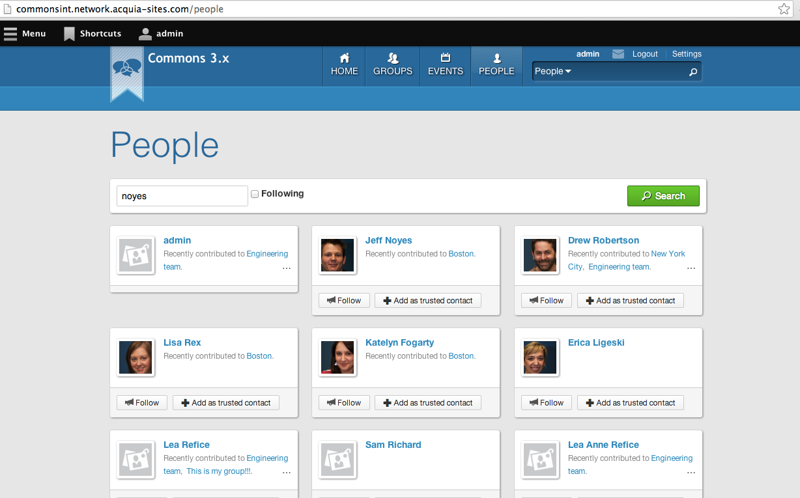Click the magnifier icon in search bar
This screenshot has height=498, width=800.
pyautogui.click(x=692, y=71)
